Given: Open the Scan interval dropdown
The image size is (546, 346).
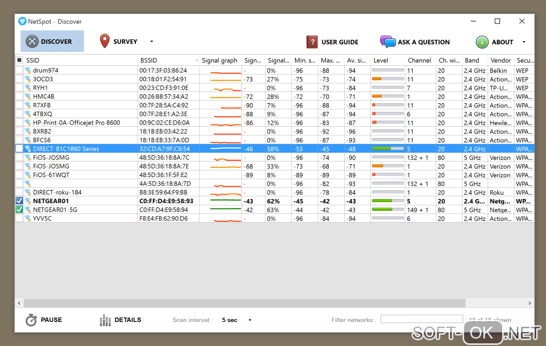Looking at the screenshot, I should (249, 320).
